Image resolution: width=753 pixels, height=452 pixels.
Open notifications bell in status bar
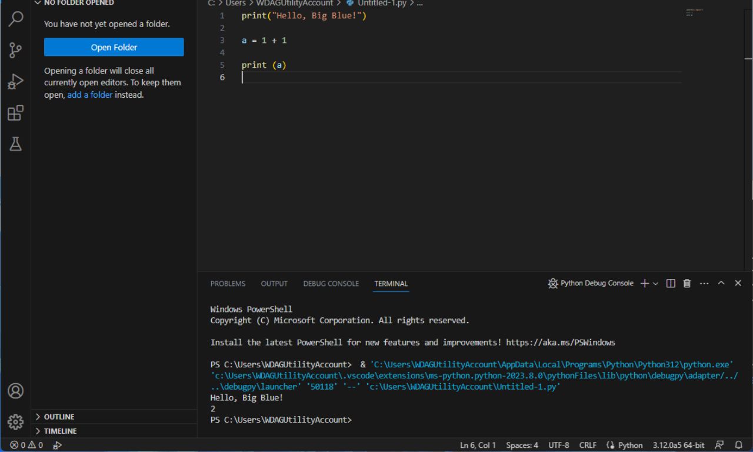738,445
